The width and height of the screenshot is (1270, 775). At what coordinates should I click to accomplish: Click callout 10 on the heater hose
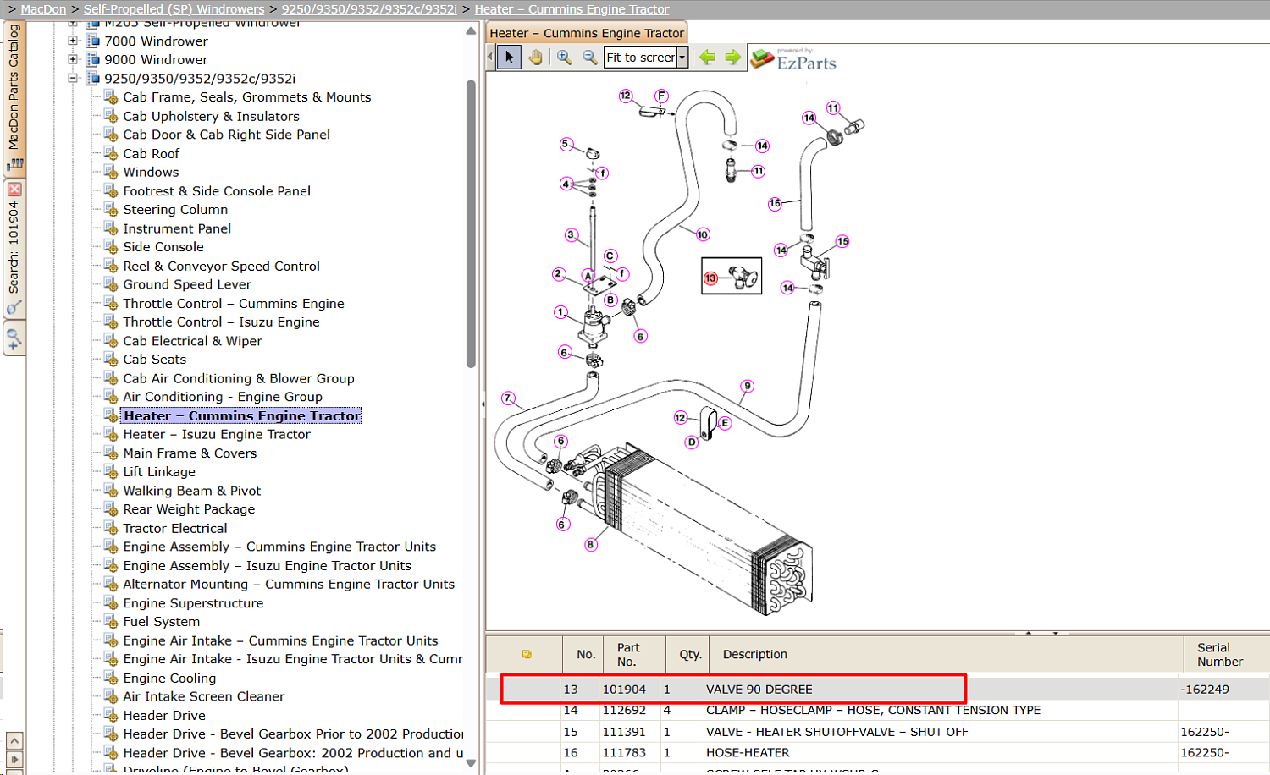coord(703,234)
